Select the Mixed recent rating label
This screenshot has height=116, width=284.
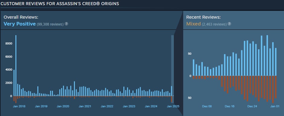[193, 24]
